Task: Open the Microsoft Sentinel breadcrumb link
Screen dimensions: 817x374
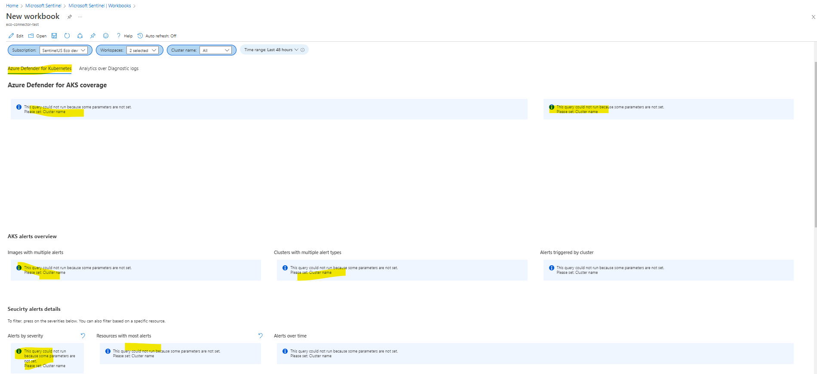Action: pyautogui.click(x=43, y=6)
